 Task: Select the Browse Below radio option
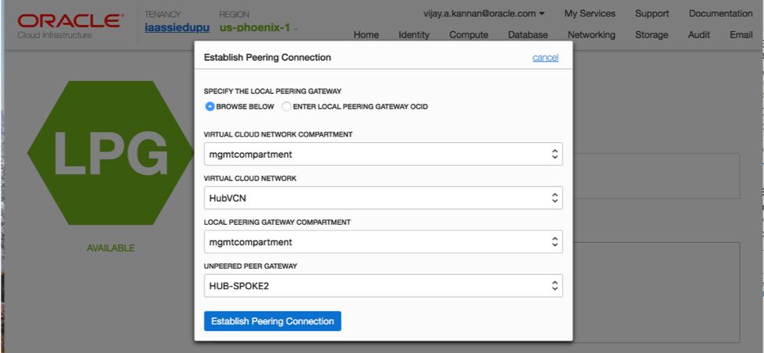point(210,106)
